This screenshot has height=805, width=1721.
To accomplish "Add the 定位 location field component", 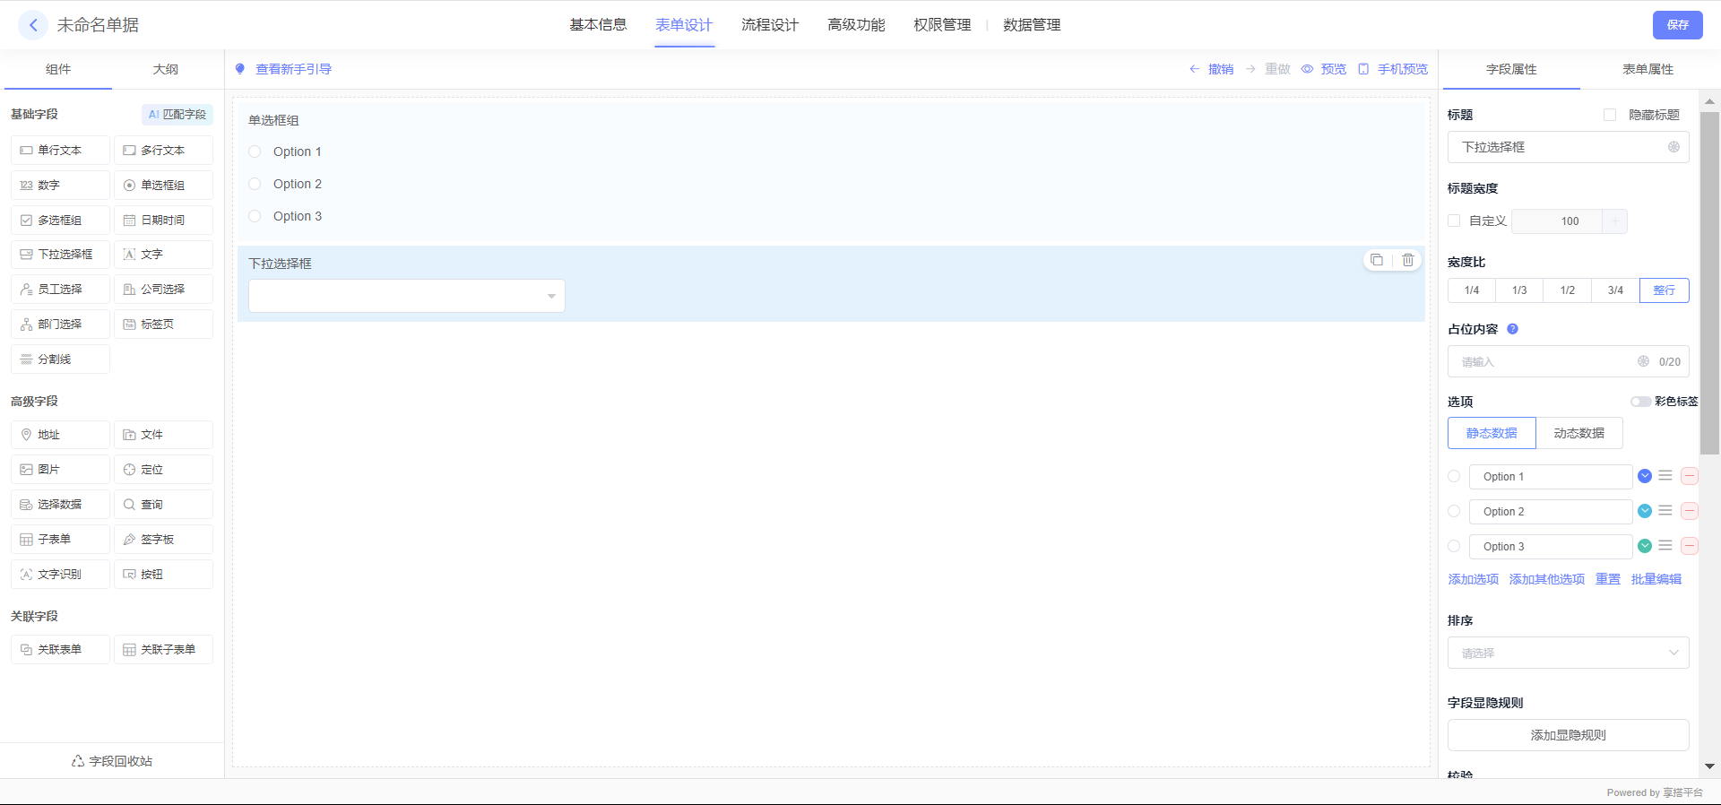I will point(163,470).
